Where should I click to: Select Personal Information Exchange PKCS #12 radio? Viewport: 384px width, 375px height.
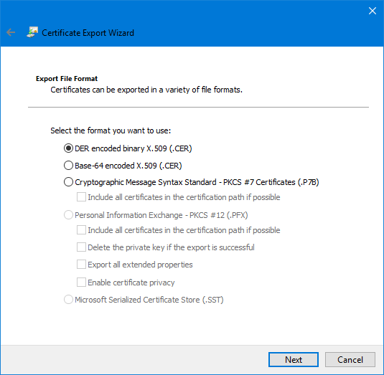[68, 215]
